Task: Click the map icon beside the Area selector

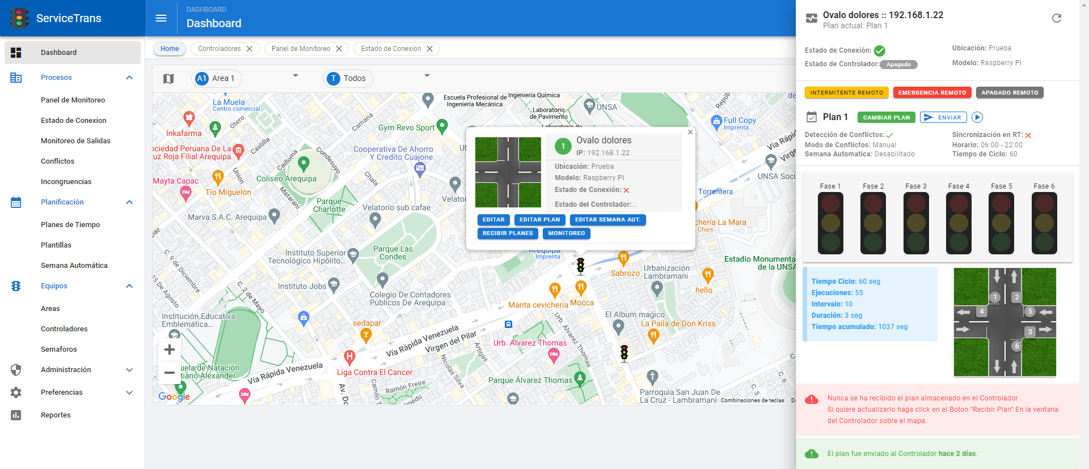Action: click(168, 79)
